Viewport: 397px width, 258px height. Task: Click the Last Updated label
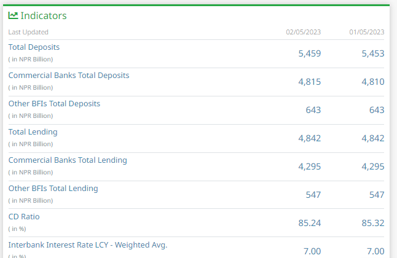(x=28, y=32)
